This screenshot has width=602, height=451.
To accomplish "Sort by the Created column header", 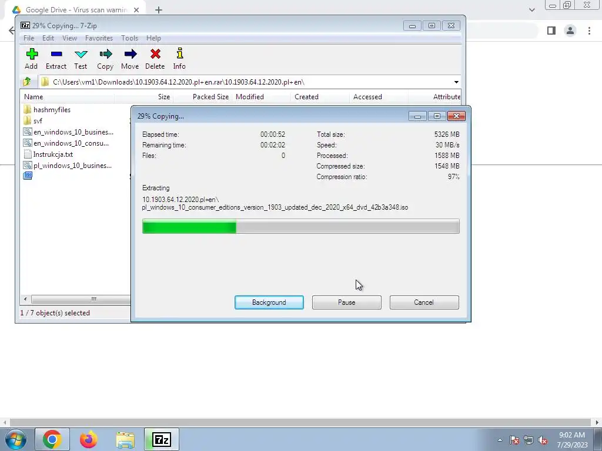I will point(320,97).
